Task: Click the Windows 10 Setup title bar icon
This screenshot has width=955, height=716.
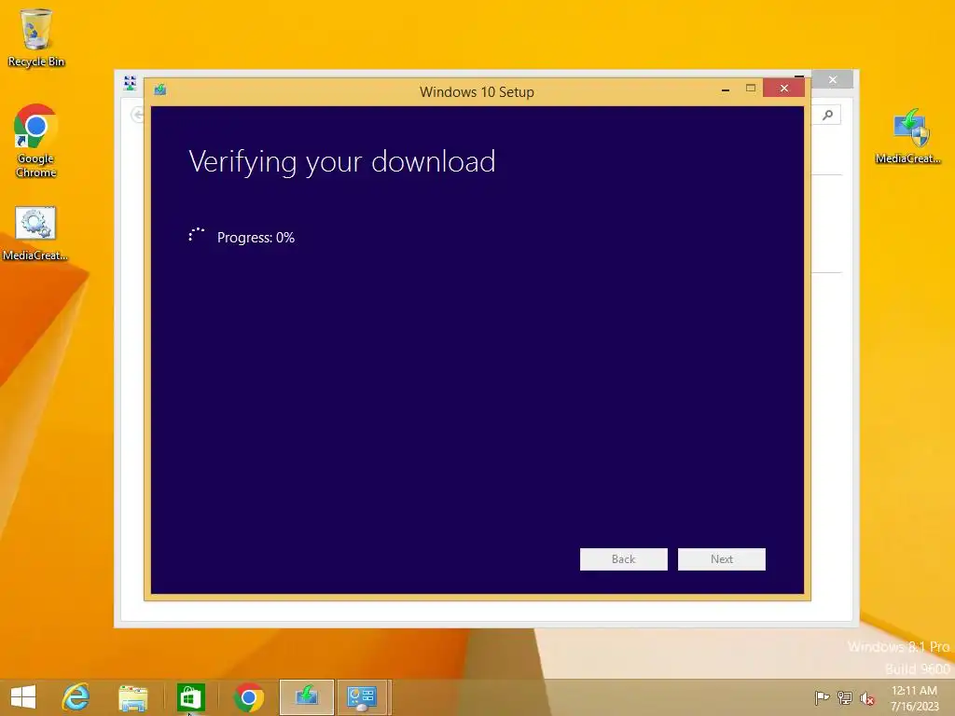Action: (160, 90)
